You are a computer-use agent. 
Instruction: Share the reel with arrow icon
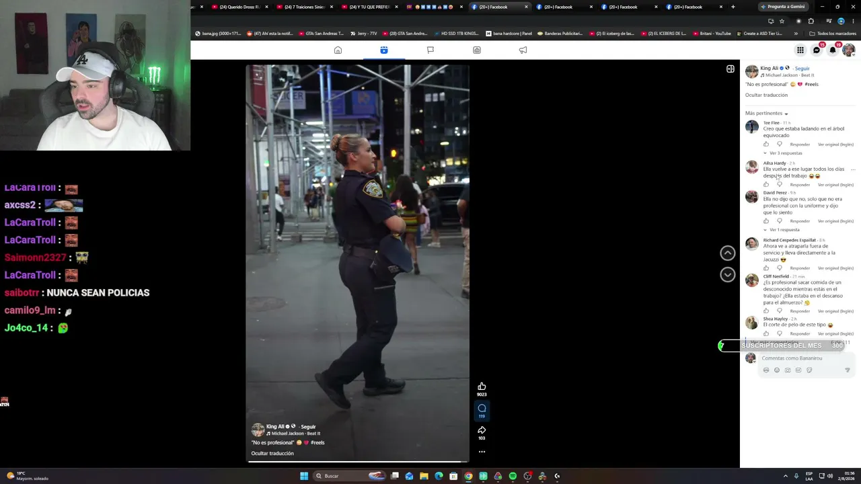coord(482,430)
